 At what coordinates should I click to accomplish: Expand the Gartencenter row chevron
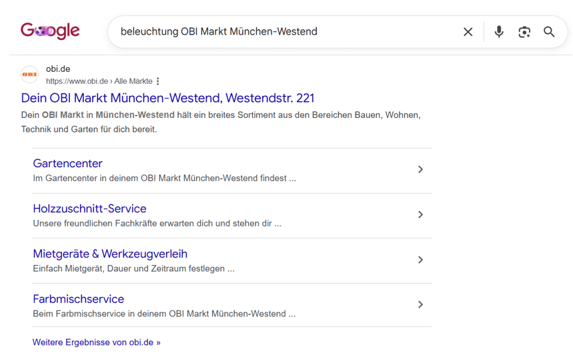[x=420, y=169]
